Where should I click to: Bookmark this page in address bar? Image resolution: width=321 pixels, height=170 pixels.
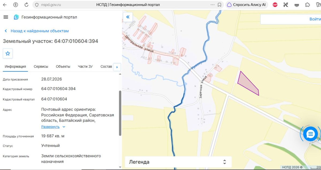click(x=219, y=5)
